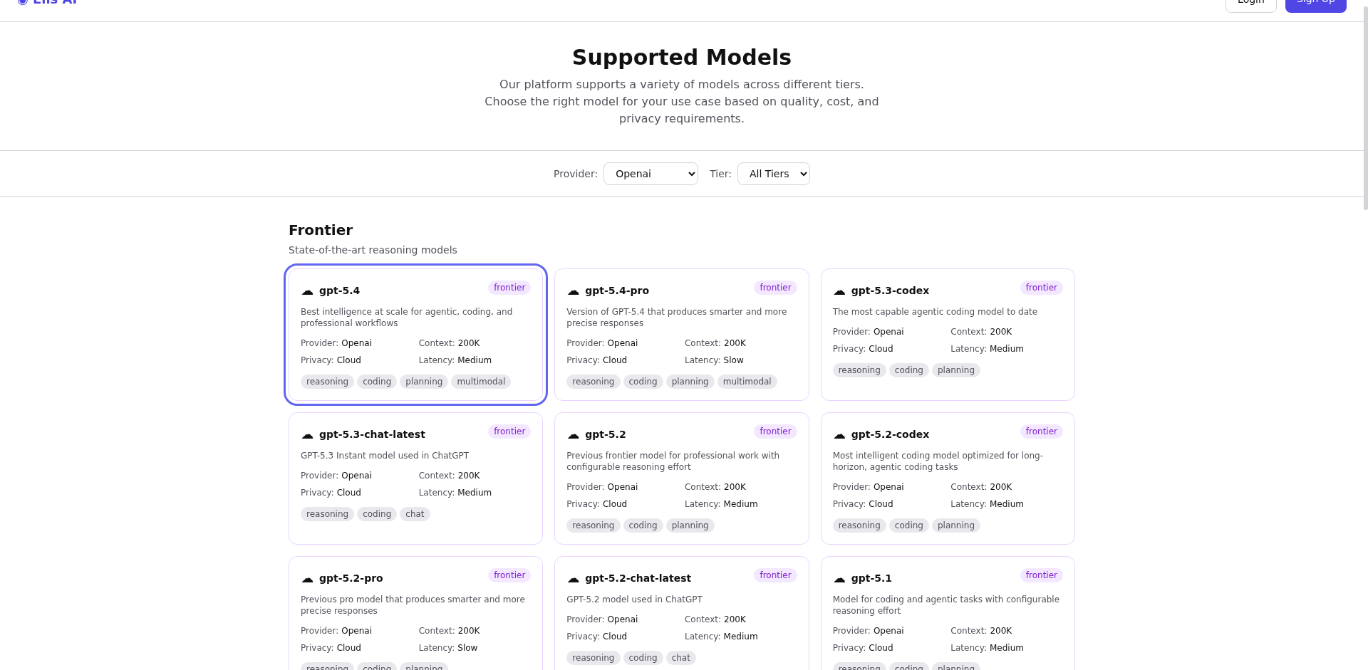Screen dimensions: 1368x670
Task: Click the multimodal tag on gpt-5.4 card
Action: pyautogui.click(x=481, y=382)
